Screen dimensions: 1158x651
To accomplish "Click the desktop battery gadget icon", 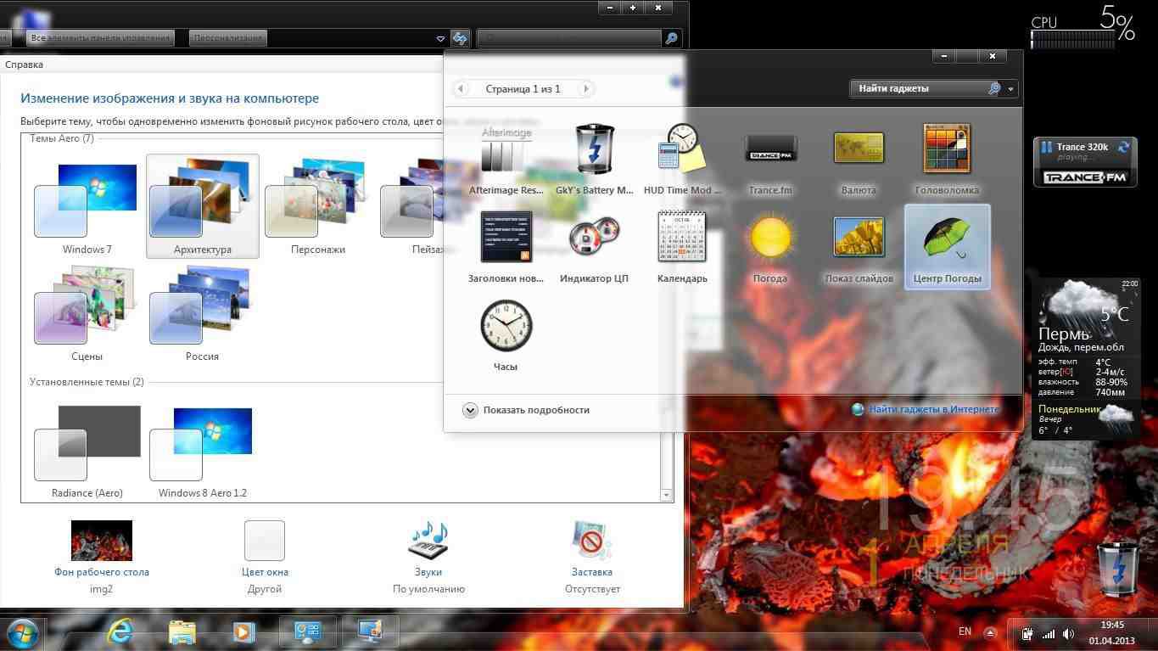I will pyautogui.click(x=1118, y=569).
